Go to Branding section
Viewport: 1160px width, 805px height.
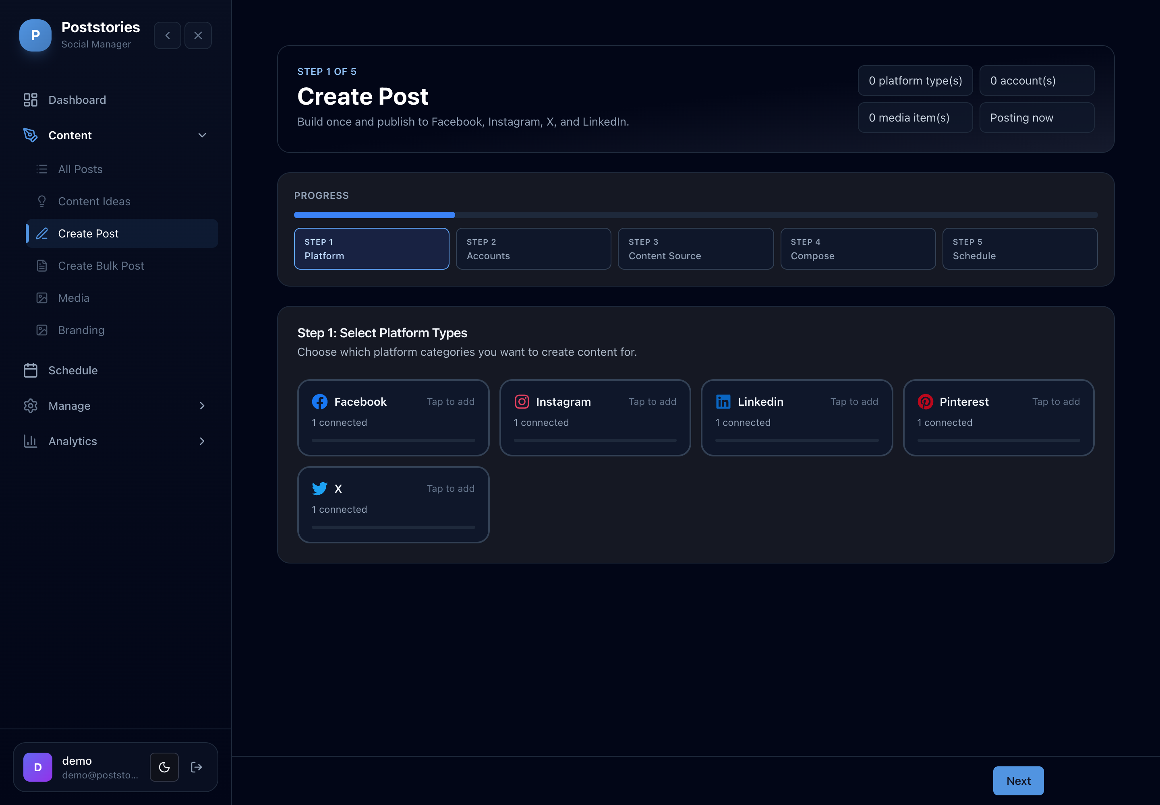122,330
